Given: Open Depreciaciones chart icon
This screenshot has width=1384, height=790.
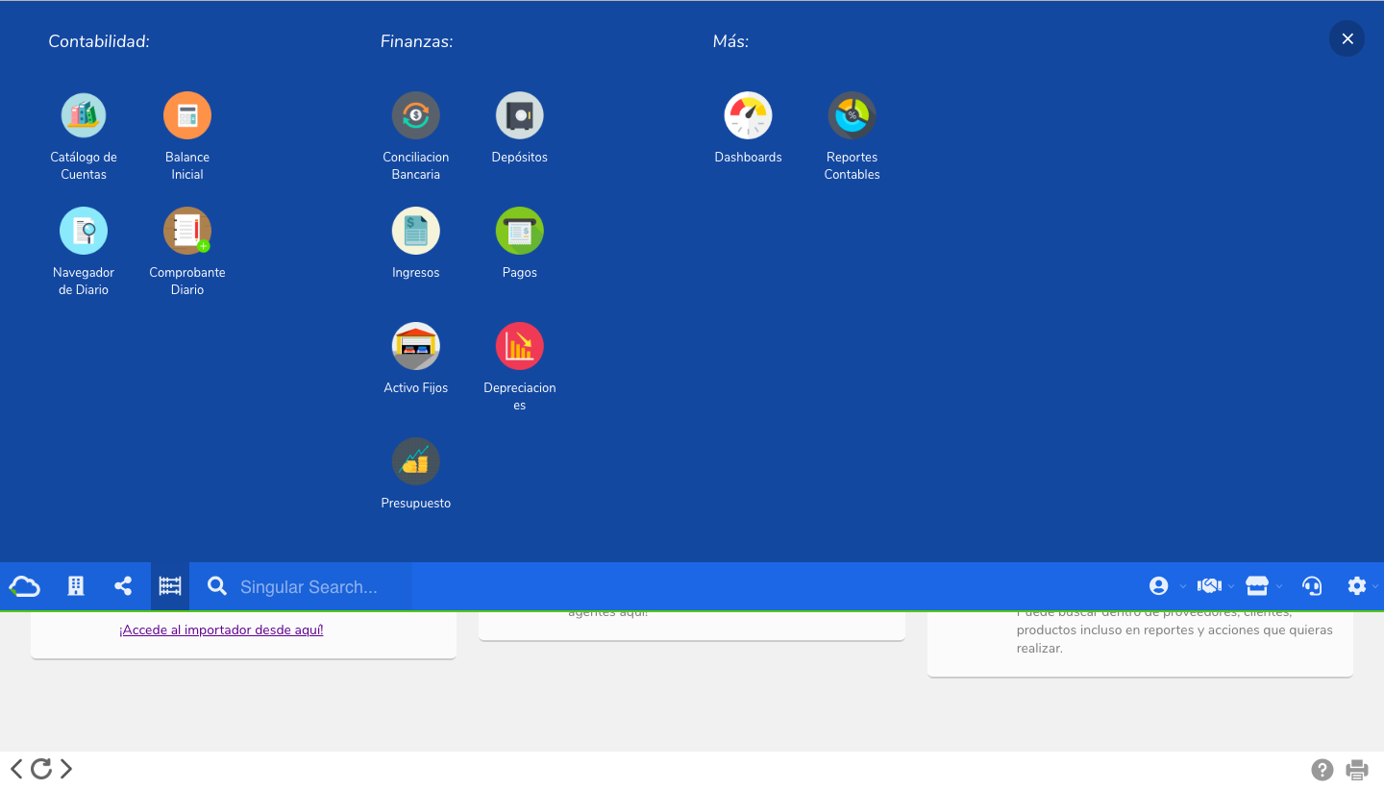Looking at the screenshot, I should click(520, 346).
